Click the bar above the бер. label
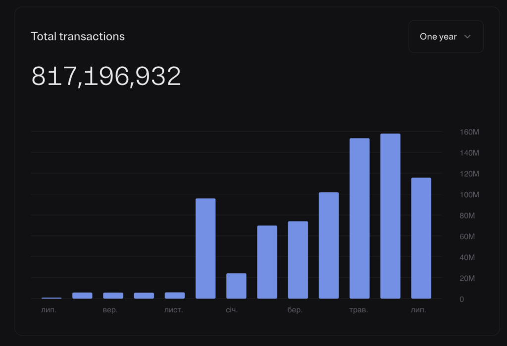The image size is (507, 346). click(298, 260)
